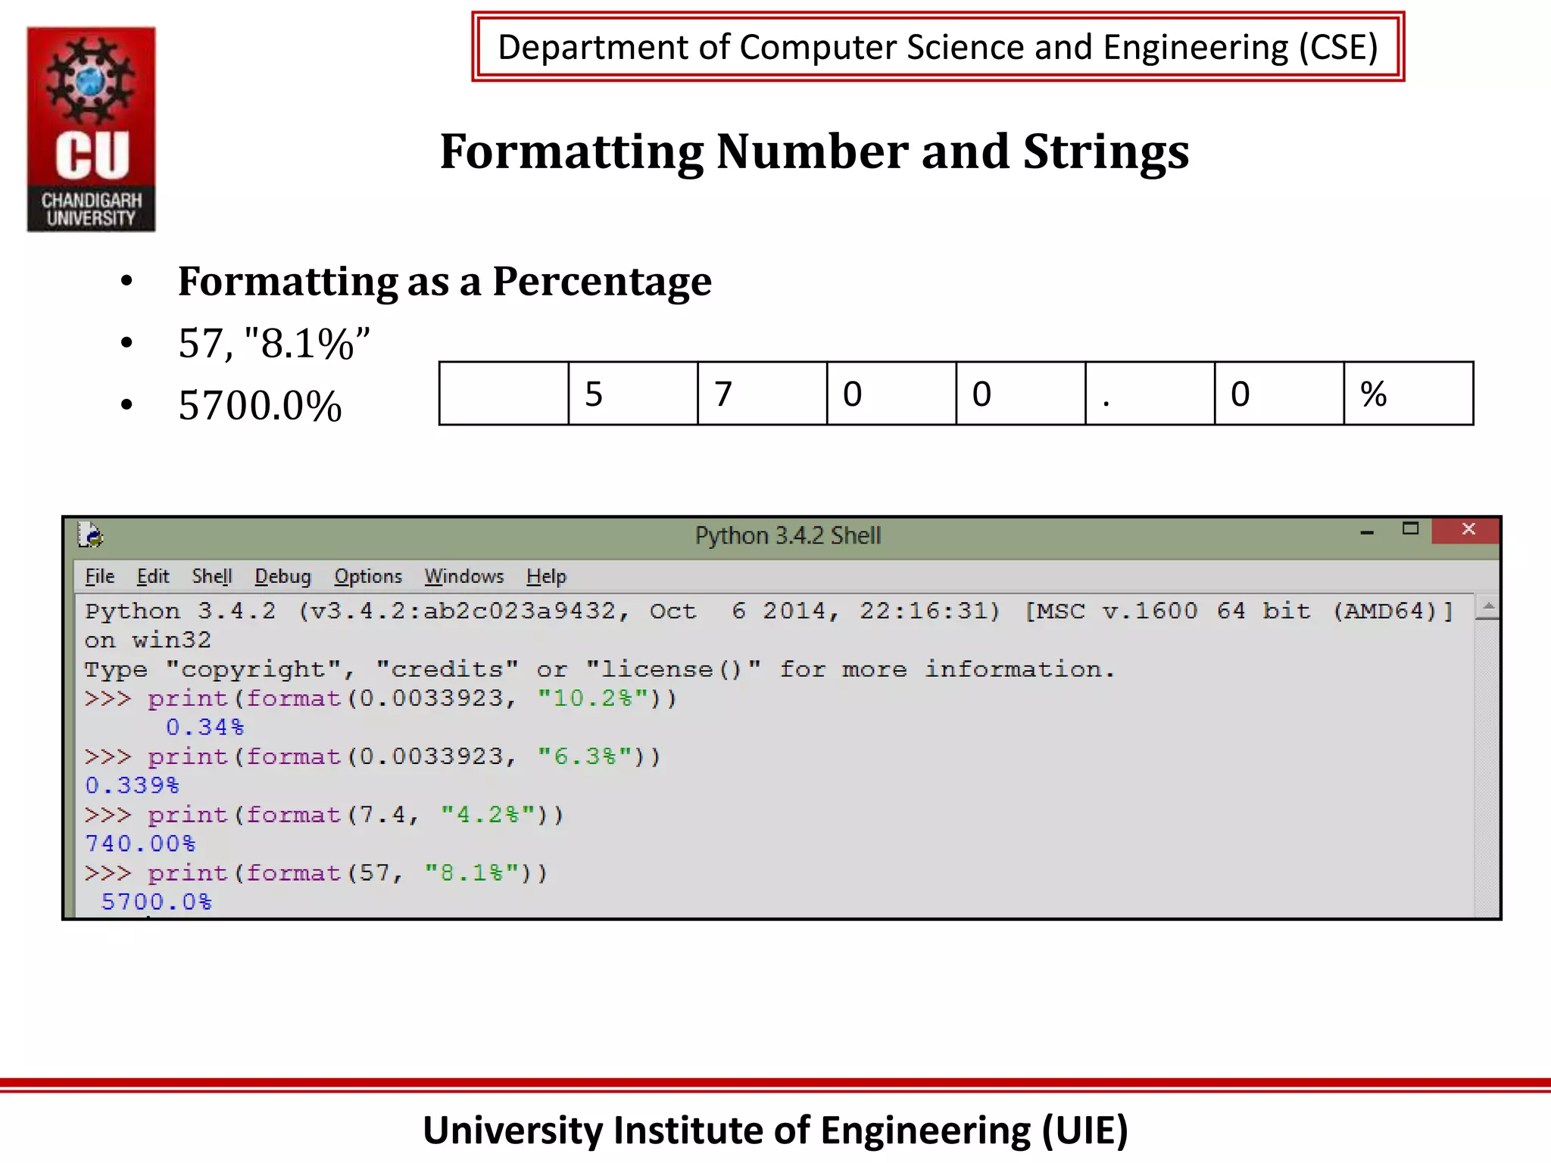Click the Formatting as a Percentage bullet
The image size is (1551, 1163).
[445, 282]
